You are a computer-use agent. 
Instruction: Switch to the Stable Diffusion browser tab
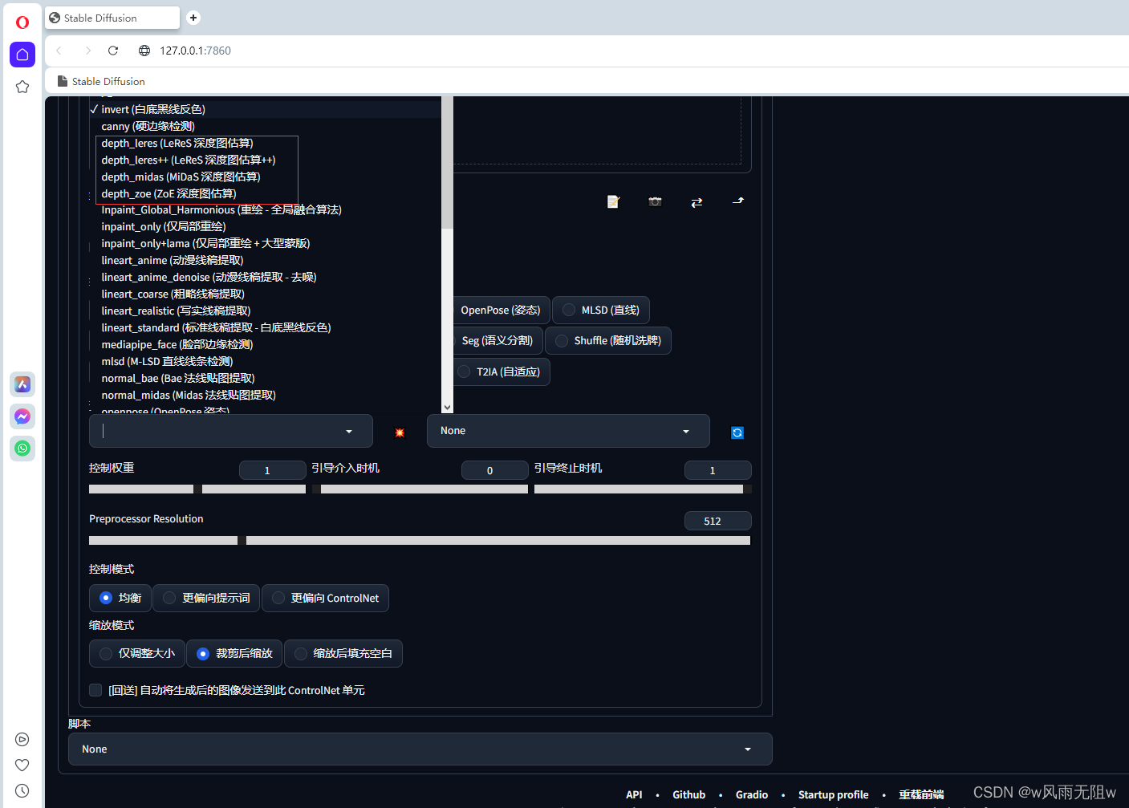[x=112, y=18]
